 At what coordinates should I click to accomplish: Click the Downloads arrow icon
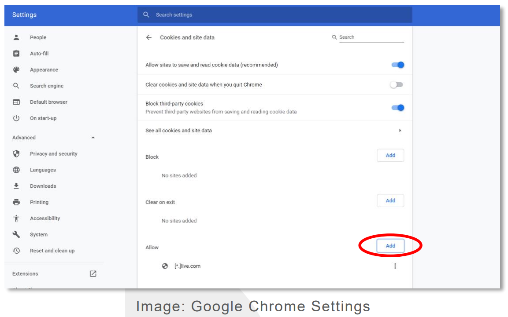(16, 186)
